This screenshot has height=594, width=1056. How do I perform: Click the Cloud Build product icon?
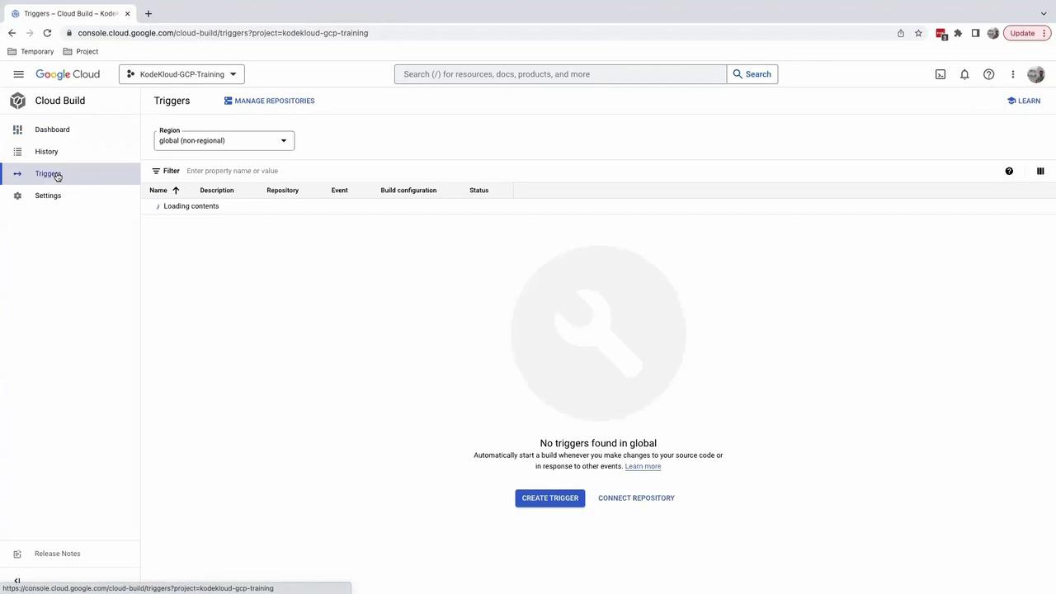[x=17, y=101]
